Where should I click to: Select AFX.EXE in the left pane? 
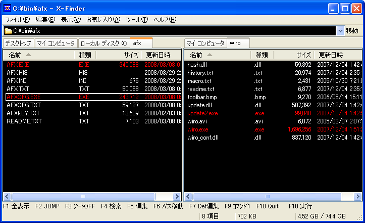click(18, 65)
